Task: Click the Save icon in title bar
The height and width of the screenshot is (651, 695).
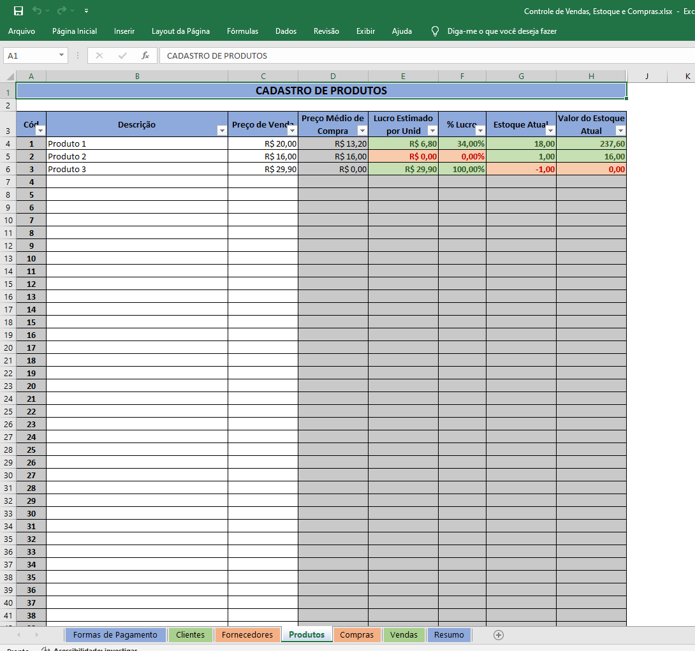Action: (x=18, y=11)
